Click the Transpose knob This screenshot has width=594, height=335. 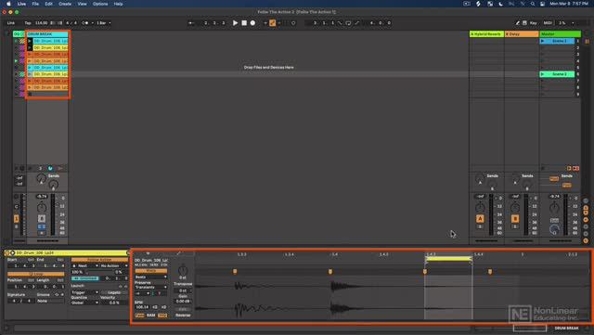[x=183, y=270]
